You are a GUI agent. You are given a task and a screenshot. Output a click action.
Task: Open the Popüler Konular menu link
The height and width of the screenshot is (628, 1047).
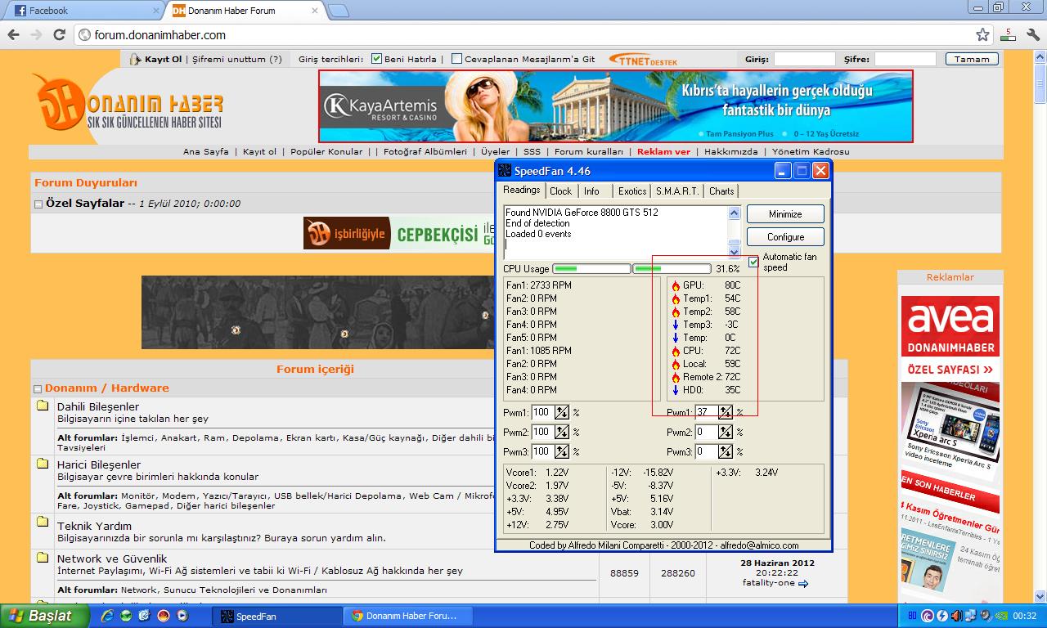(x=326, y=151)
